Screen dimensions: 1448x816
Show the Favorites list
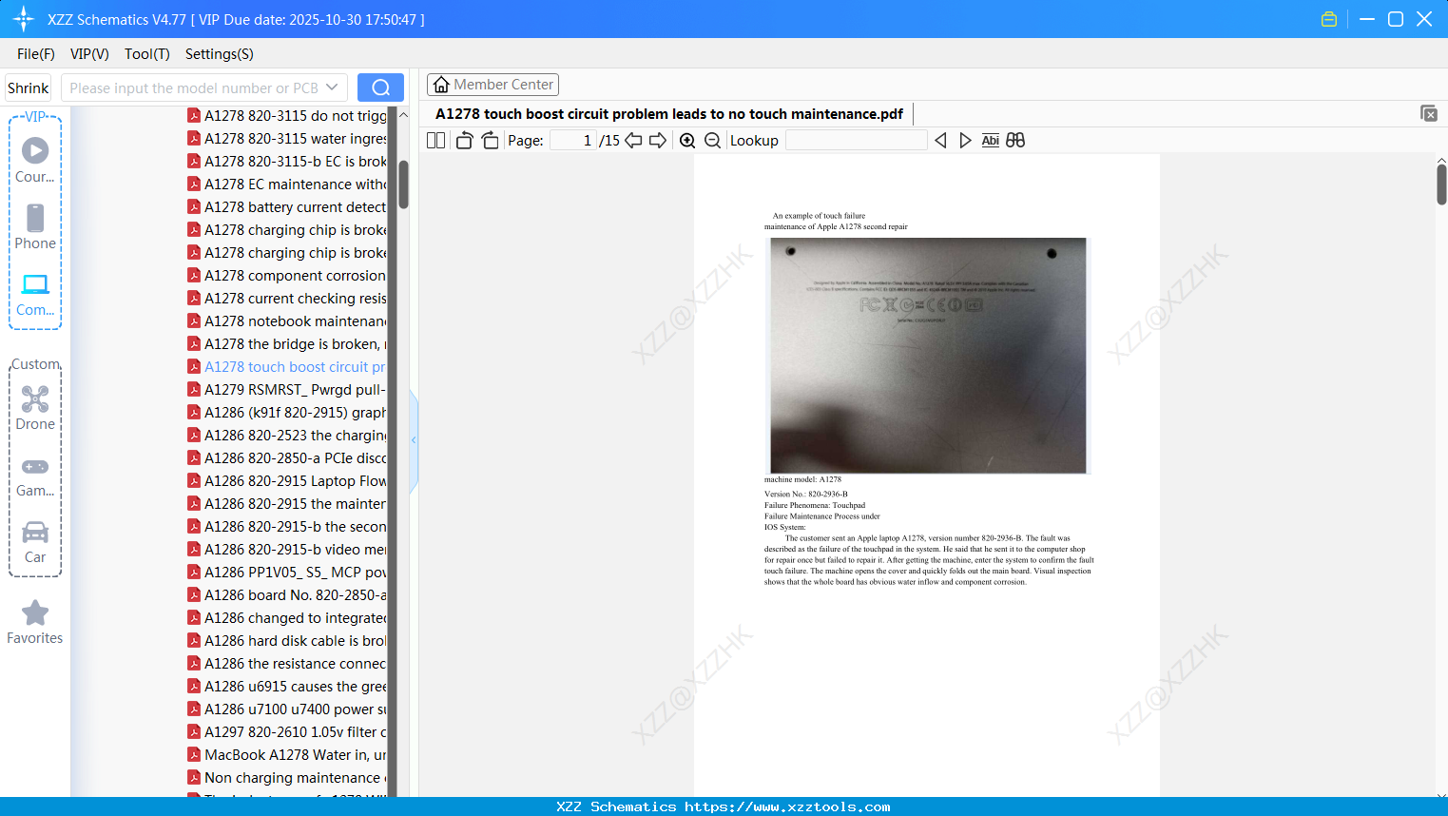point(35,623)
